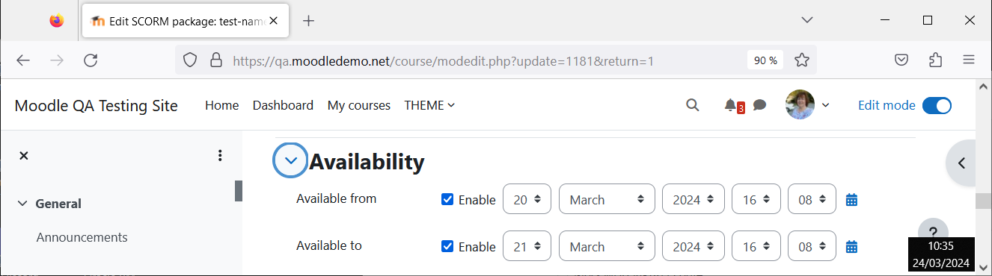
Task: Open the messaging speech bubble icon
Action: tap(759, 105)
